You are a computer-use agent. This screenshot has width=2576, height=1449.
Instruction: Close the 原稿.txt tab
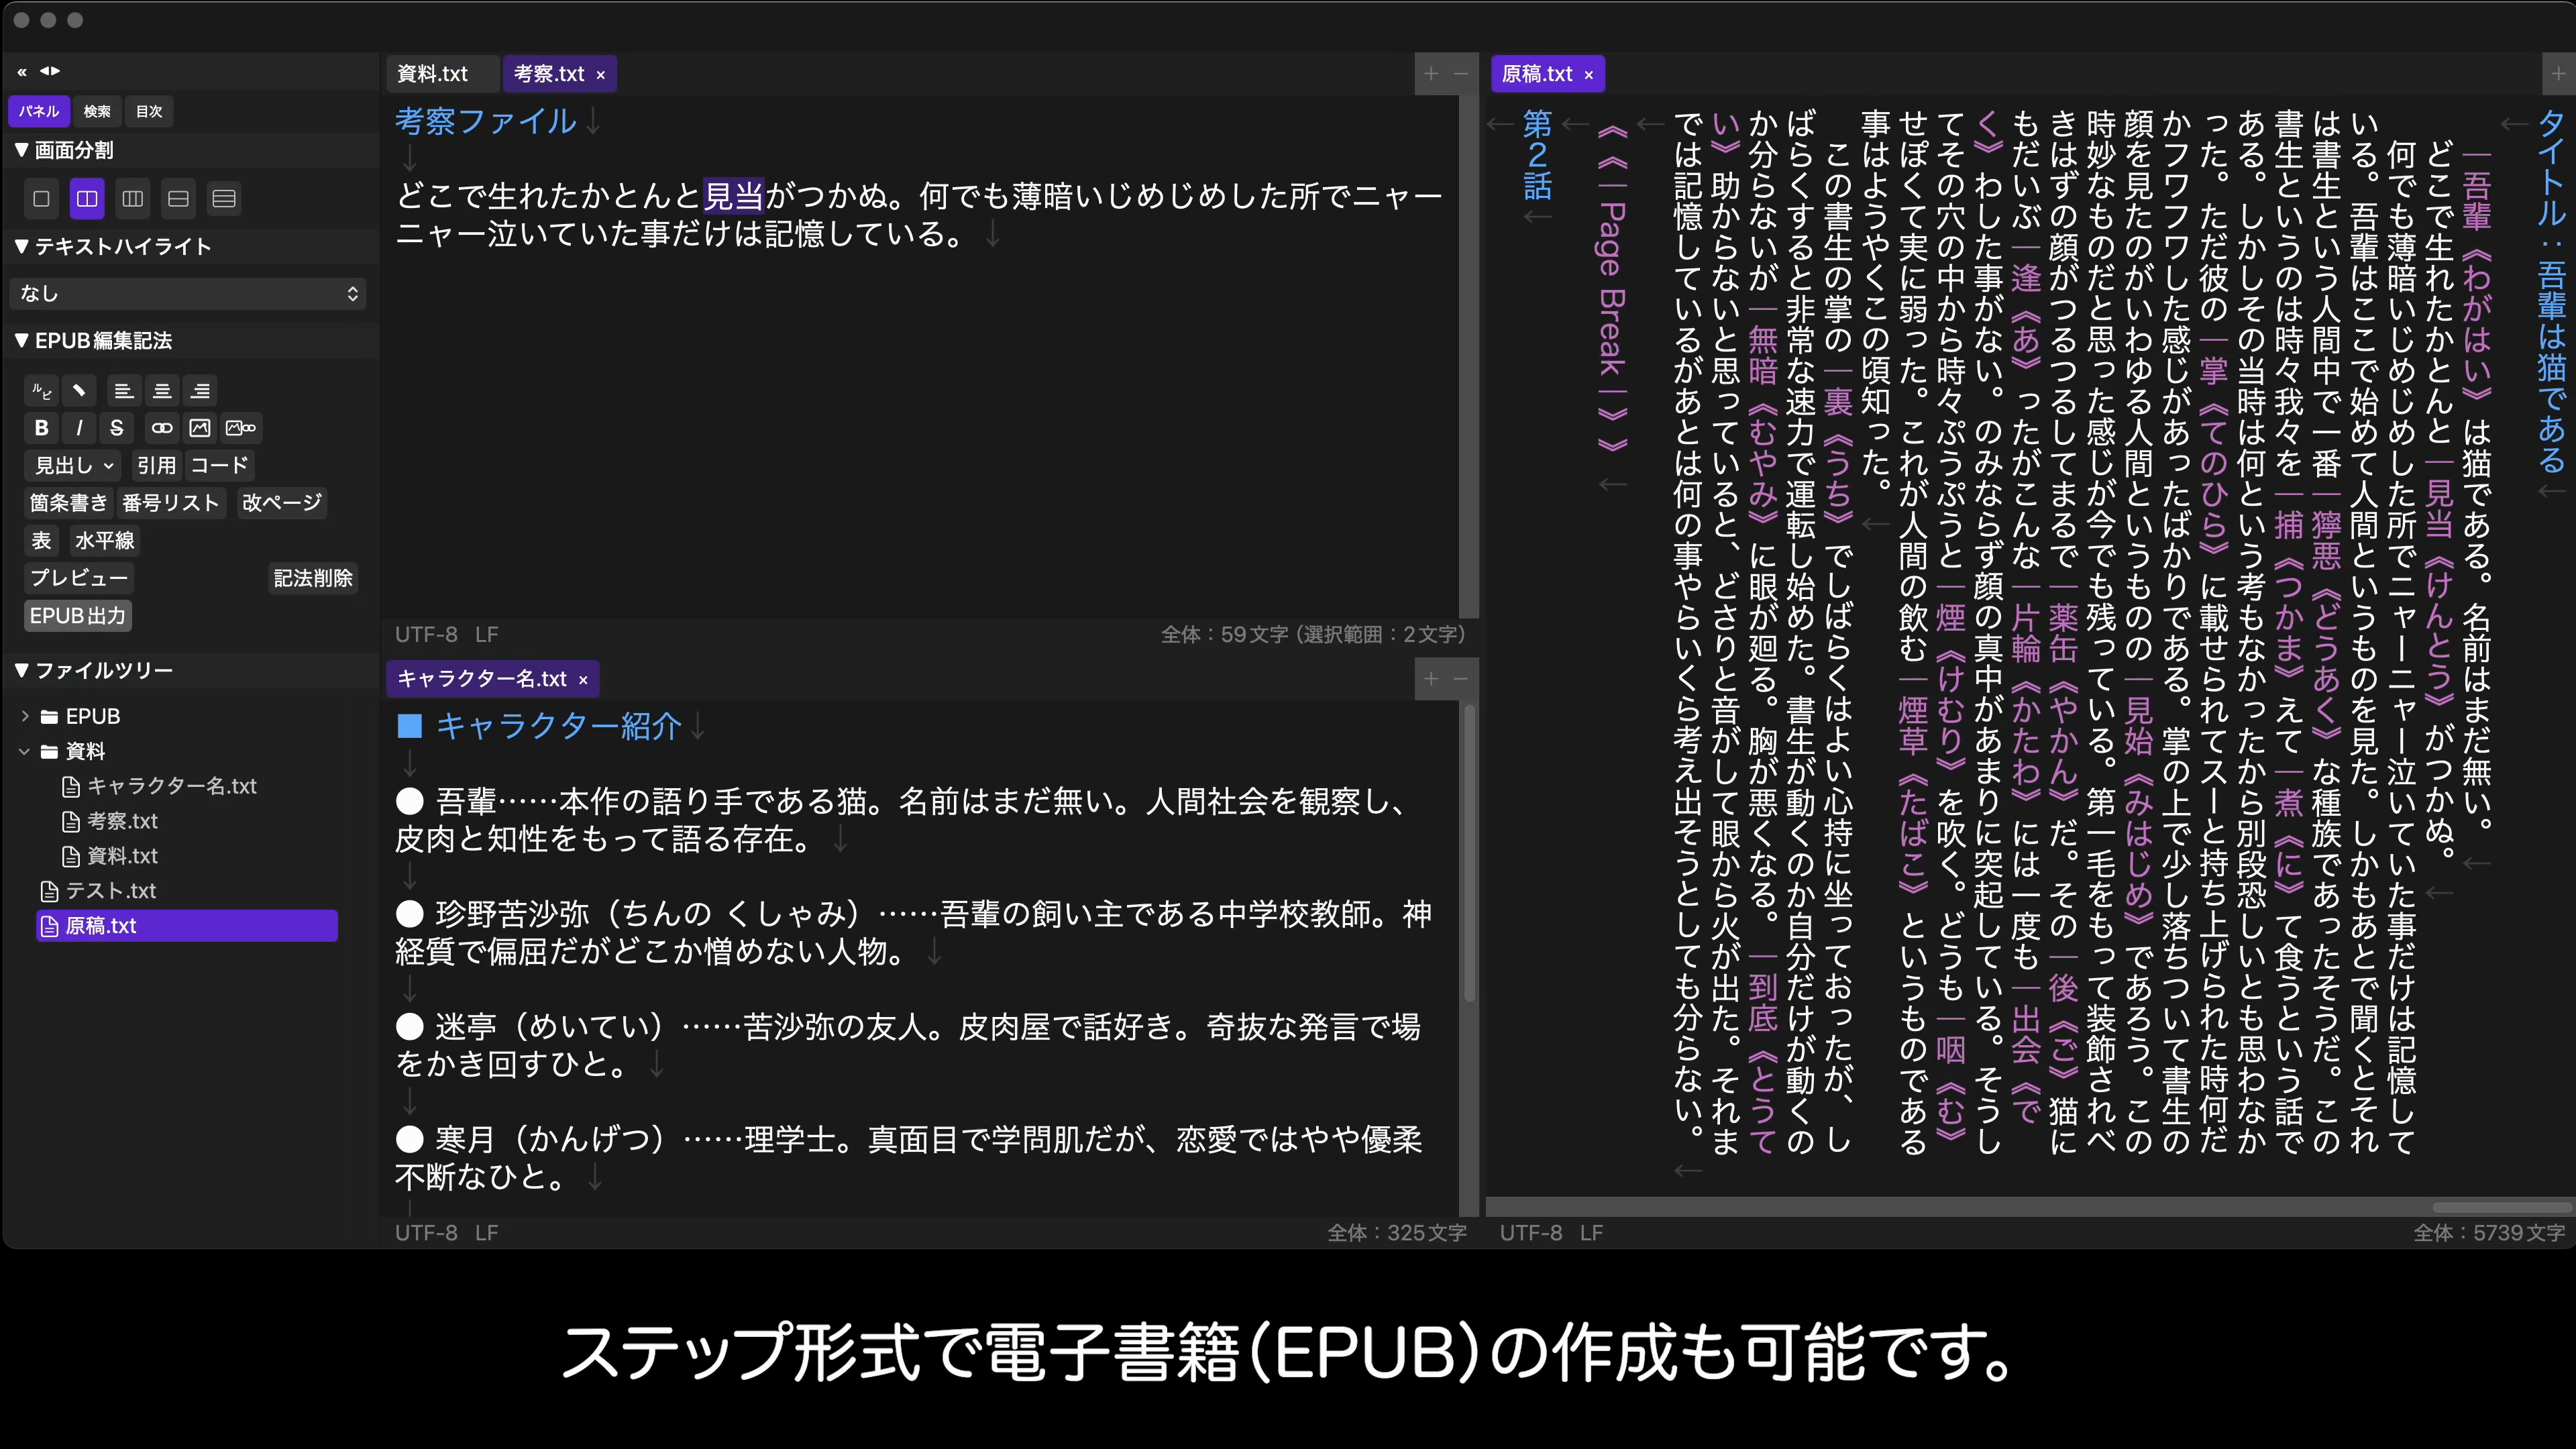pos(1588,75)
